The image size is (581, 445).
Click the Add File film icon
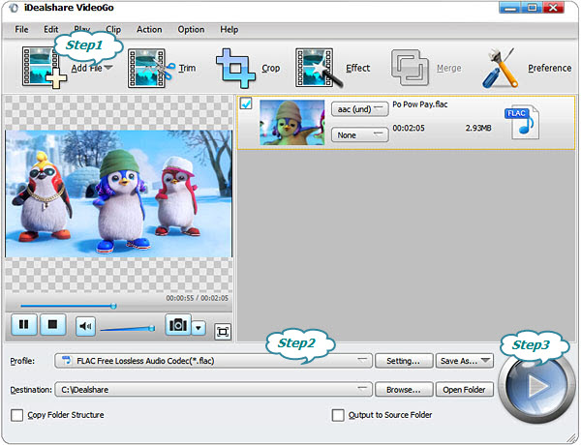44,68
